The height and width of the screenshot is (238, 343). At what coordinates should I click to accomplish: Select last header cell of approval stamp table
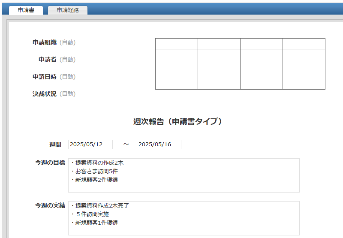pyautogui.click(x=304, y=44)
